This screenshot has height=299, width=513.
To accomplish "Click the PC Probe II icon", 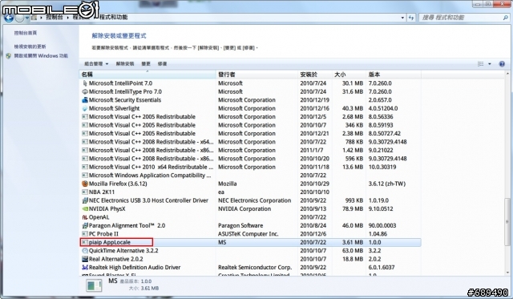I will point(85,234).
